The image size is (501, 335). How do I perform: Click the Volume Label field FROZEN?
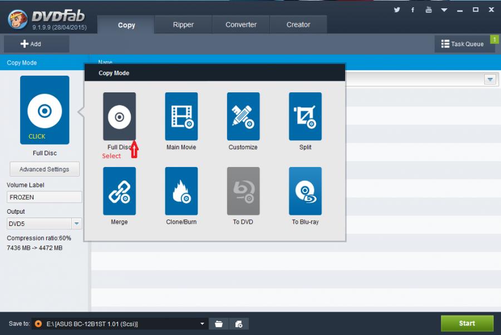pyautogui.click(x=44, y=197)
